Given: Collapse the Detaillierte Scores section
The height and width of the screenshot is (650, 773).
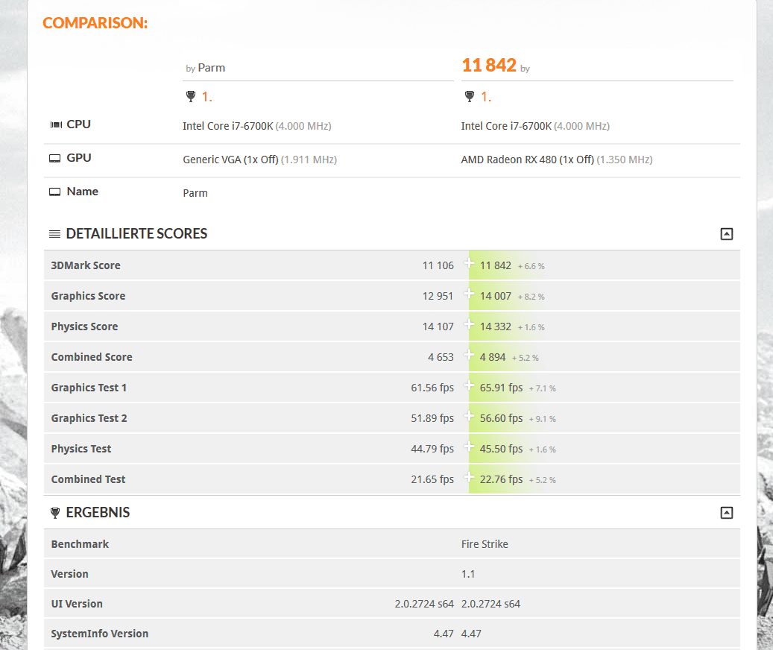Looking at the screenshot, I should [726, 234].
